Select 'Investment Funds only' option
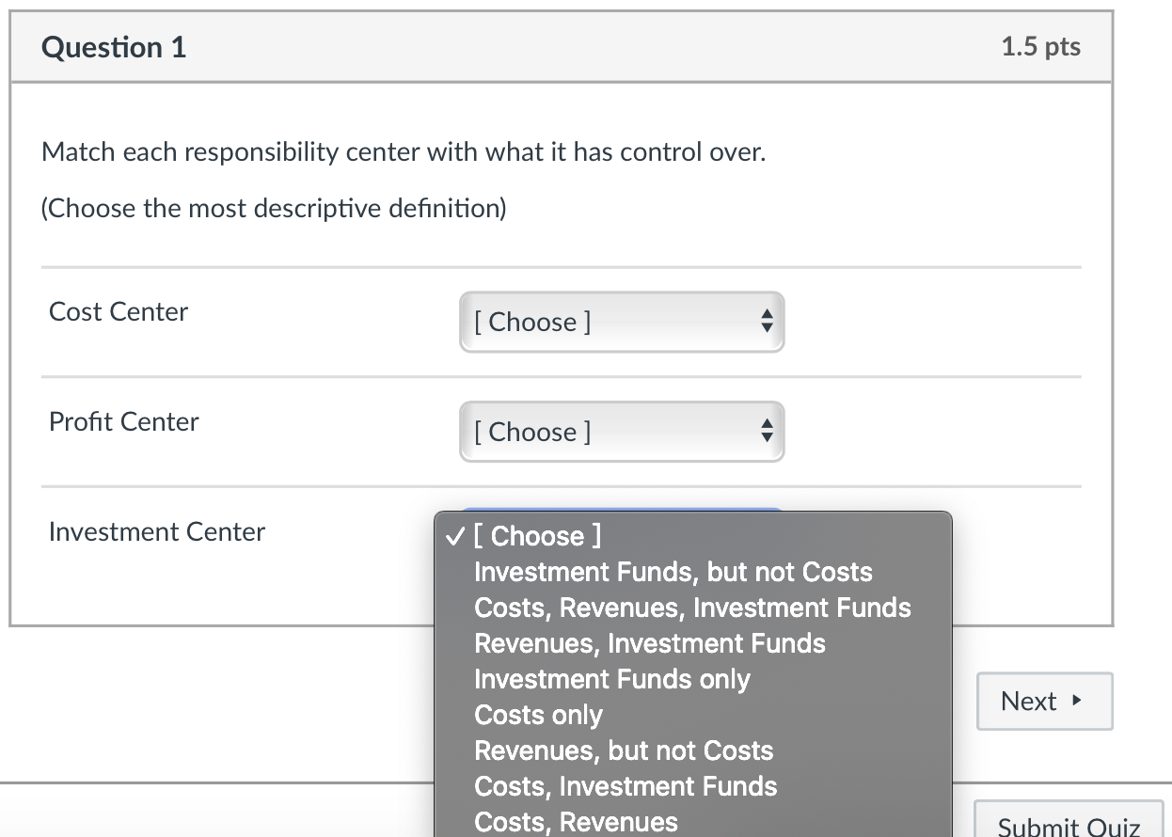The height and width of the screenshot is (837, 1172). (x=612, y=679)
